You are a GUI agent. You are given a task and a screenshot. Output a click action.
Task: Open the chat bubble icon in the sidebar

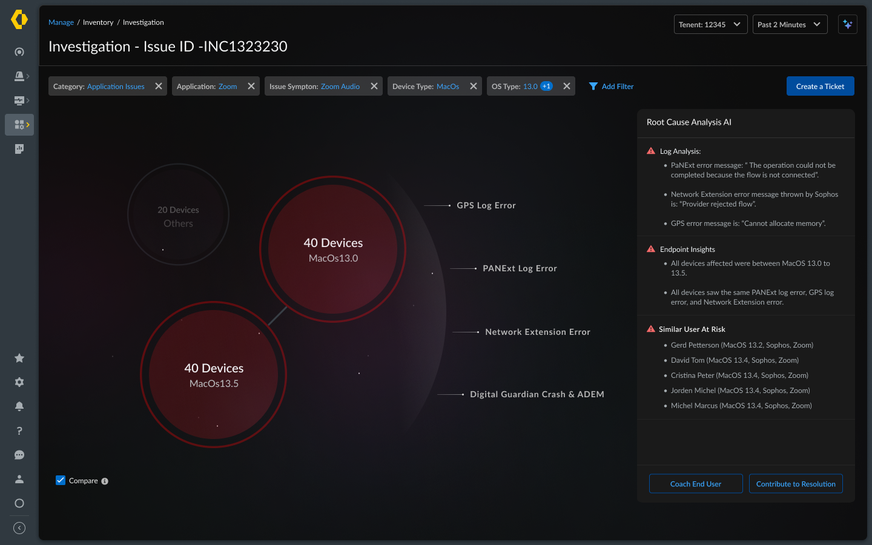(19, 455)
